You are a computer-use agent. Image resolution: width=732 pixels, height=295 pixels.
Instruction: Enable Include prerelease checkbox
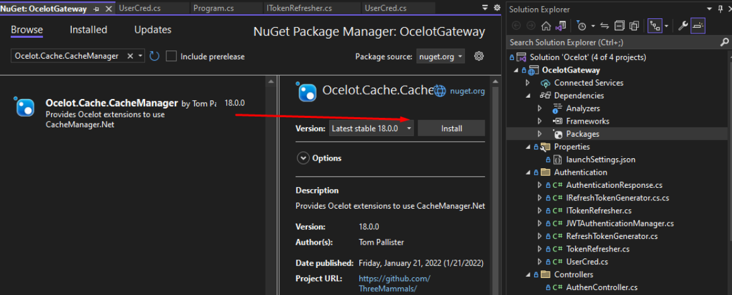171,56
